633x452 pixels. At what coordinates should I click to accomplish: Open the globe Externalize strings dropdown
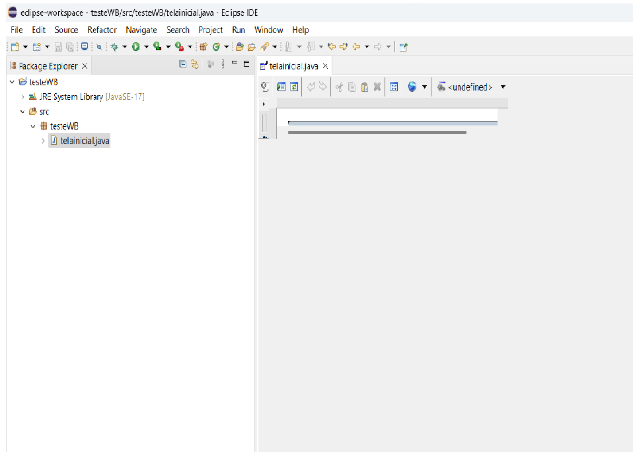coord(424,87)
